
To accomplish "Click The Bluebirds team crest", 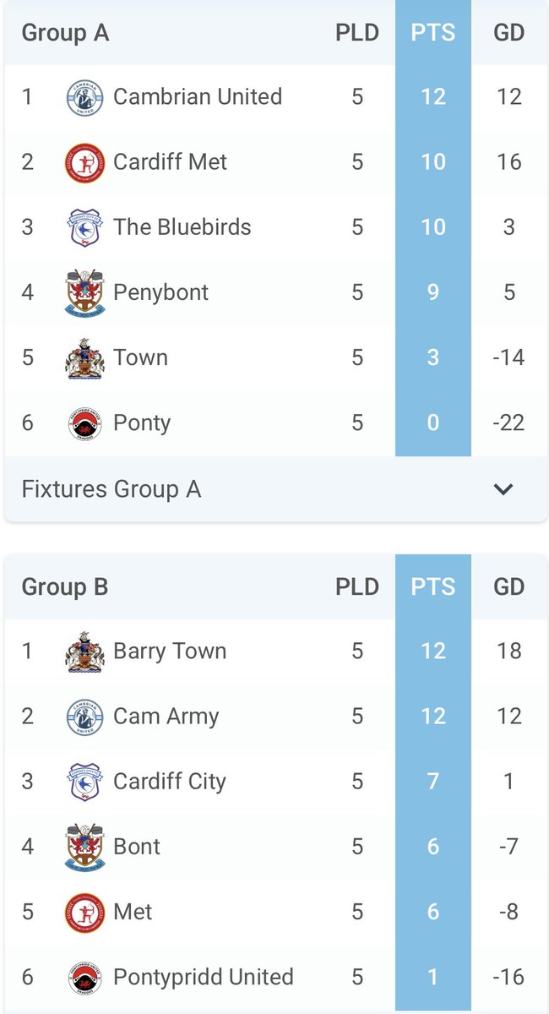I will 84,227.
